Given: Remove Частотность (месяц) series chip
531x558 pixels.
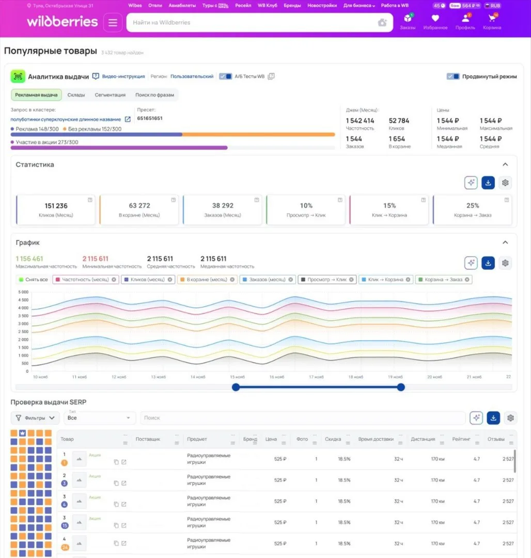Looking at the screenshot, I should (x=114, y=279).
